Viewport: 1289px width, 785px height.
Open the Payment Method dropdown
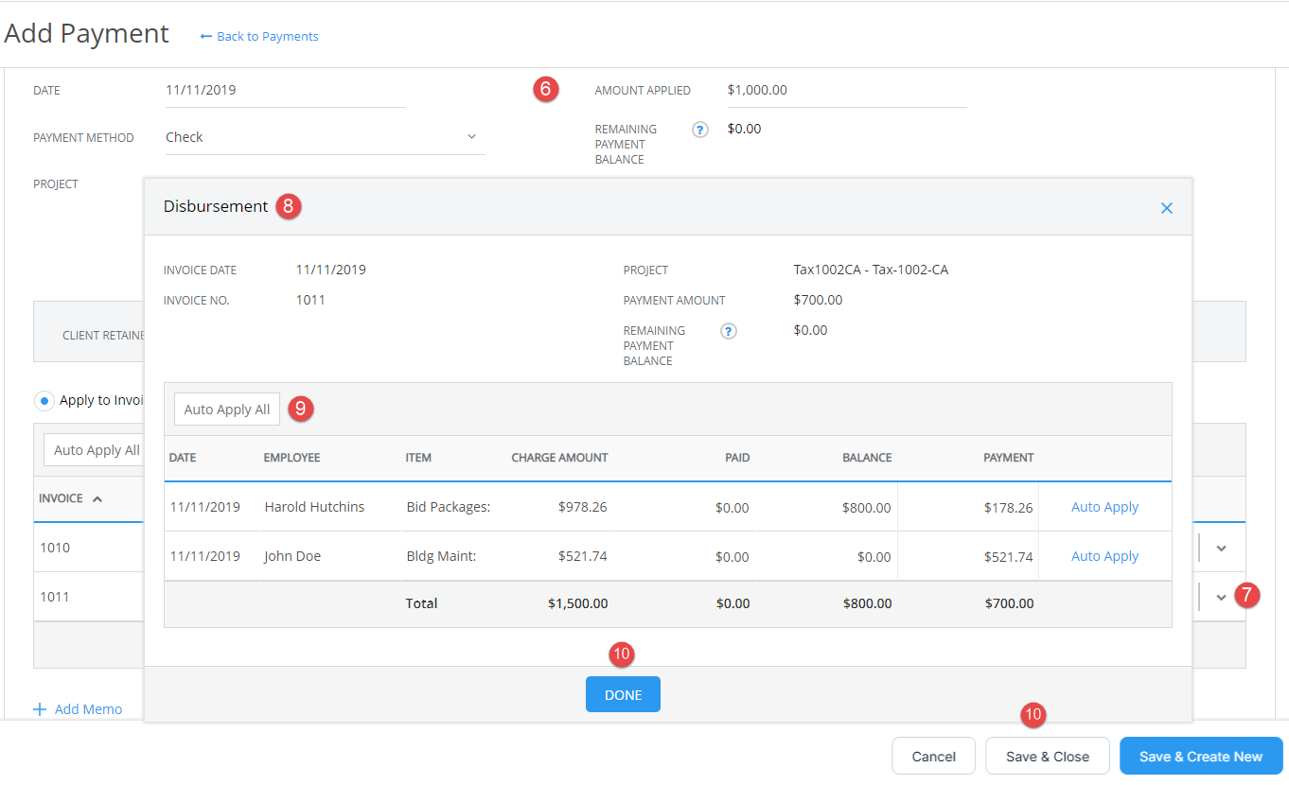(325, 137)
